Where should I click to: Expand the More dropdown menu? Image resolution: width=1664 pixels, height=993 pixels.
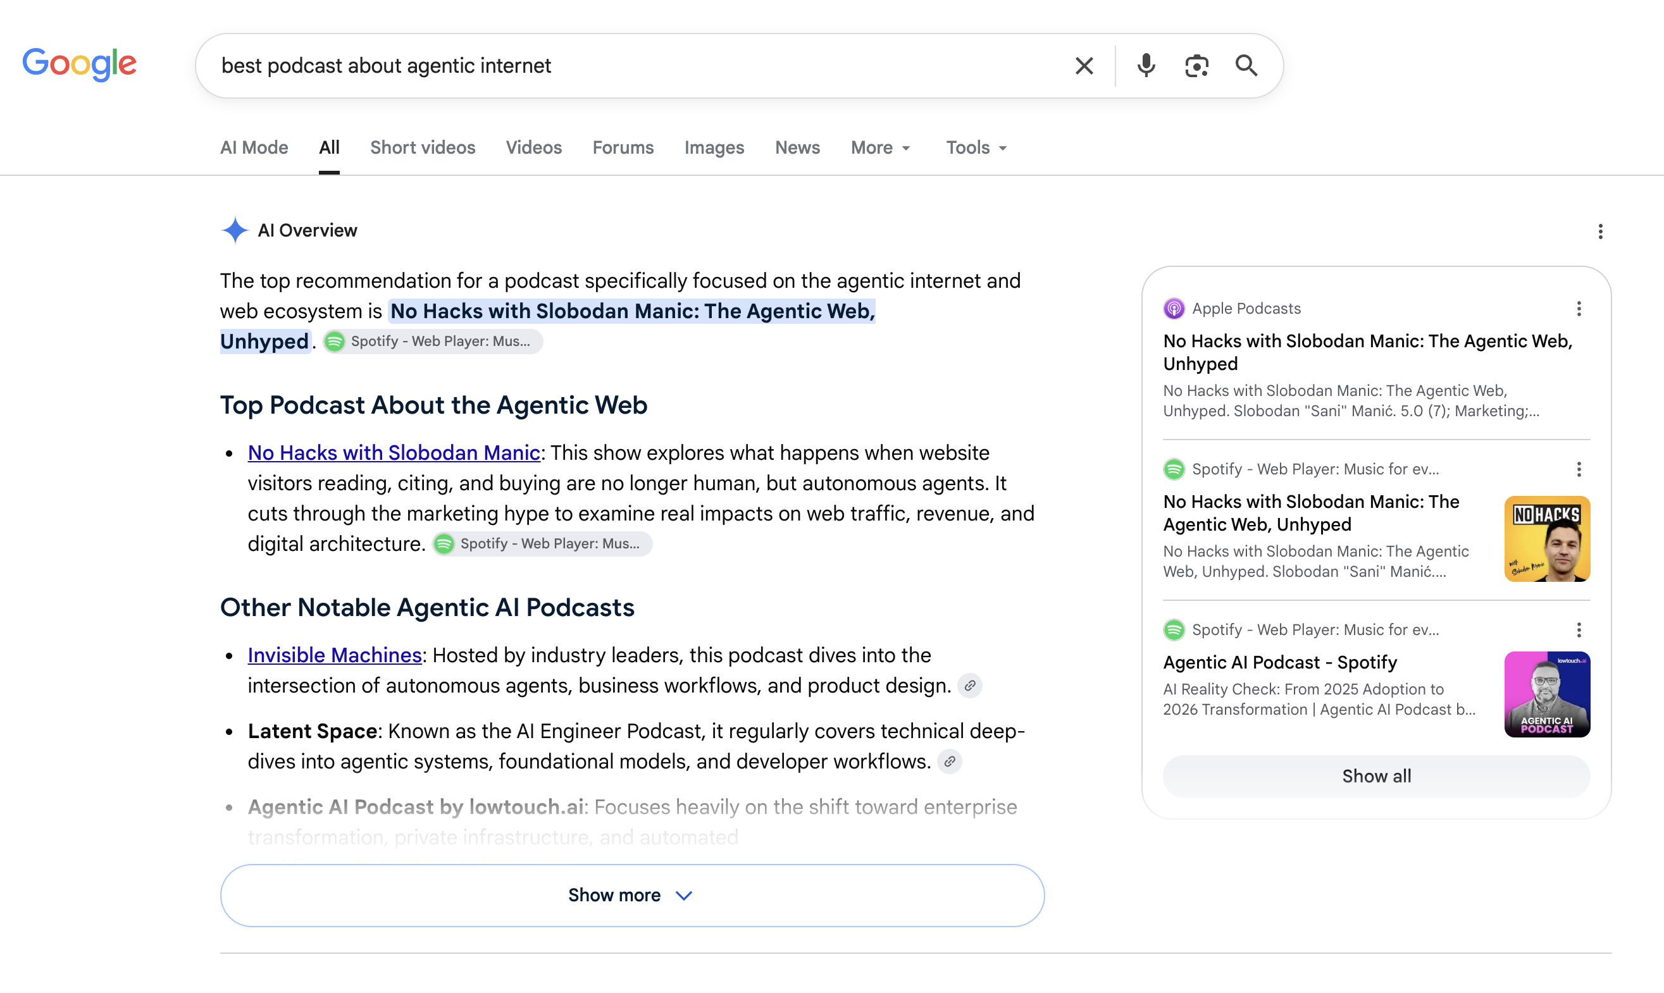[880, 147]
